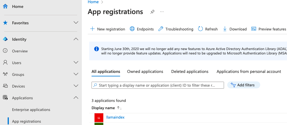
Task: Expand the Users menu
Action: pyautogui.click(x=76, y=63)
